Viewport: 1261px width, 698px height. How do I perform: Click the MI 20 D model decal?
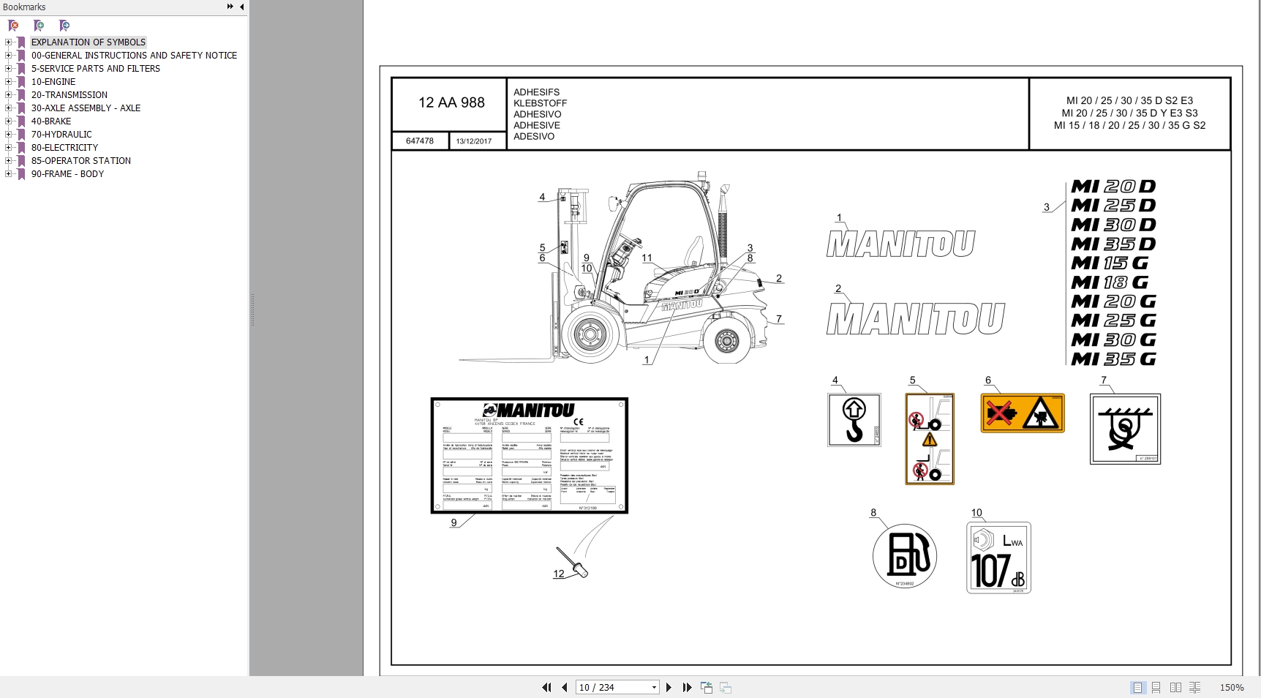(1113, 187)
